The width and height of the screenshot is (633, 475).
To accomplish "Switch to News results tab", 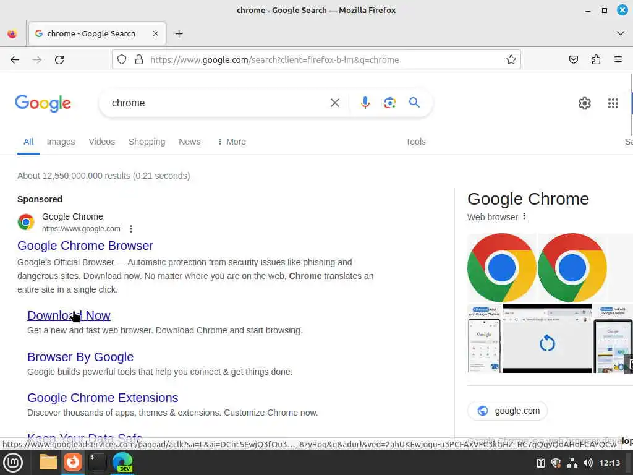I will [189, 142].
